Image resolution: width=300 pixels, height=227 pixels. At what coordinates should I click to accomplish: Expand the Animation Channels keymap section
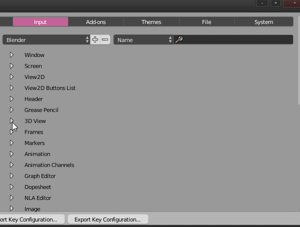point(11,165)
